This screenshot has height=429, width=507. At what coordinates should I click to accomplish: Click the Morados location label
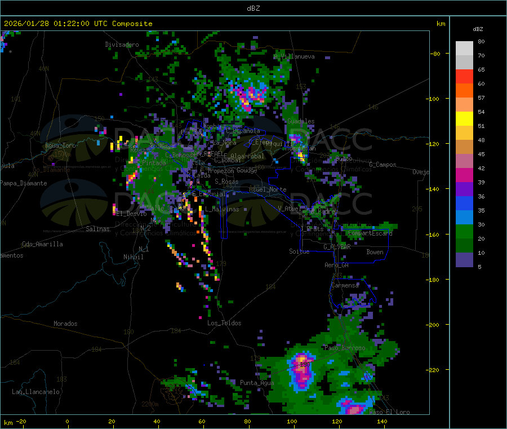pyautogui.click(x=65, y=324)
